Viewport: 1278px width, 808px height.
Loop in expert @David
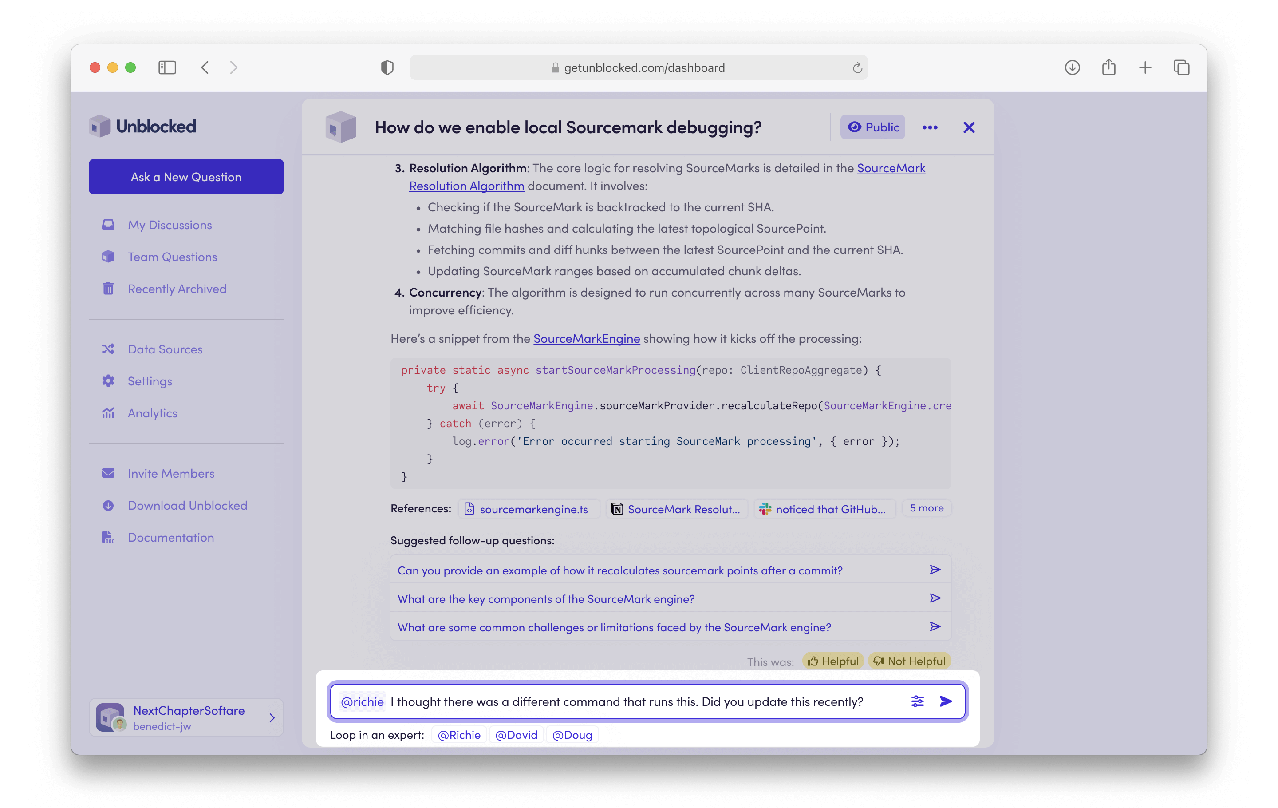[517, 735]
